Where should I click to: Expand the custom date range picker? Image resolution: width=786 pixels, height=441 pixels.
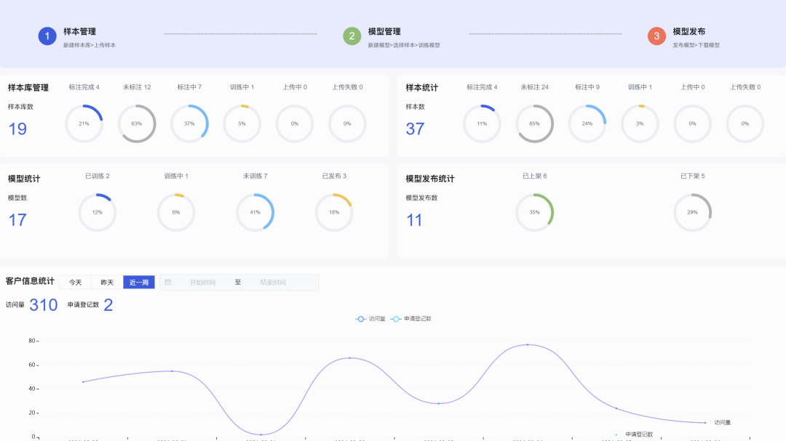(238, 282)
